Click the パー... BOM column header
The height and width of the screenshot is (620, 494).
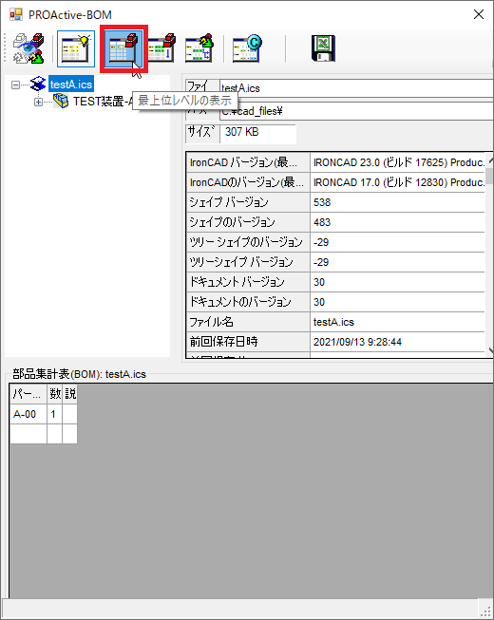pyautogui.click(x=28, y=394)
